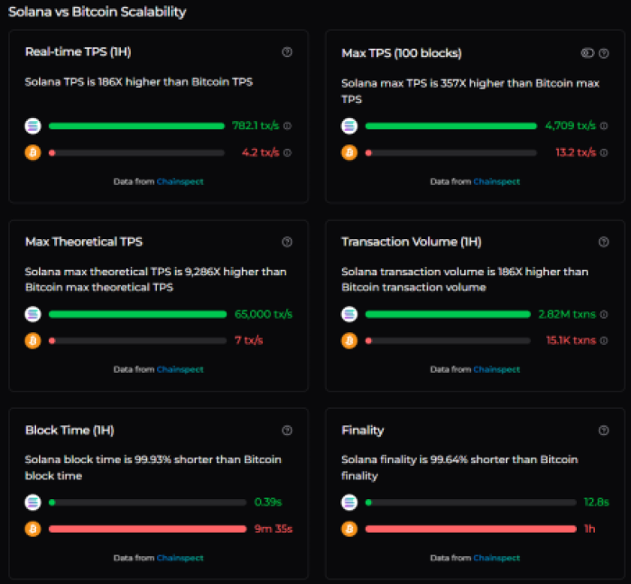Toggle the switch in Max TPS header
631x584 pixels.
tap(588, 53)
